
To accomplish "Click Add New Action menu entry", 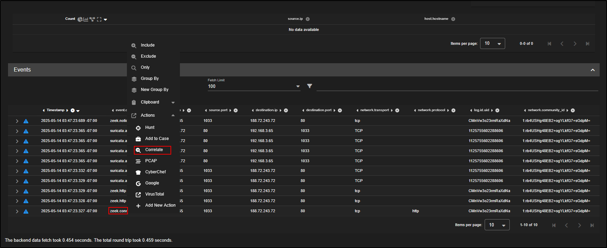I will (x=160, y=205).
